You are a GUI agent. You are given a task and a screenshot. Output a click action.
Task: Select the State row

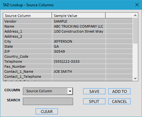68,46
